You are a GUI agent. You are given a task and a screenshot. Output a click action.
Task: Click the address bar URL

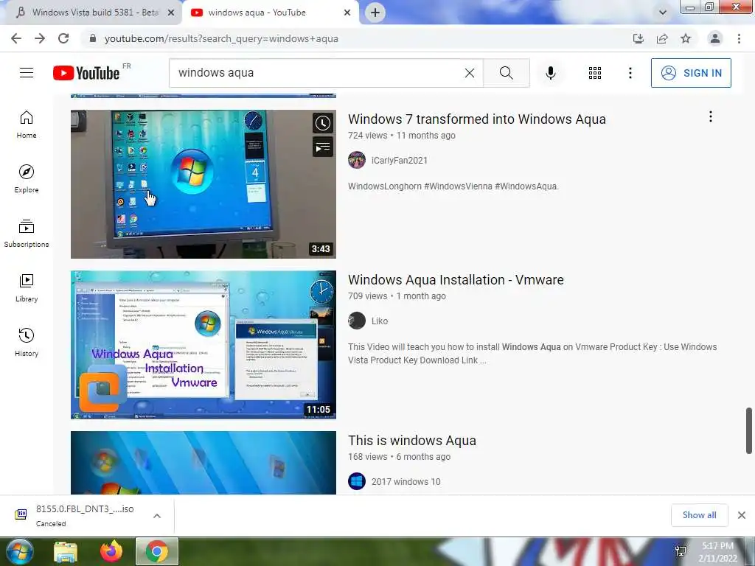click(221, 38)
